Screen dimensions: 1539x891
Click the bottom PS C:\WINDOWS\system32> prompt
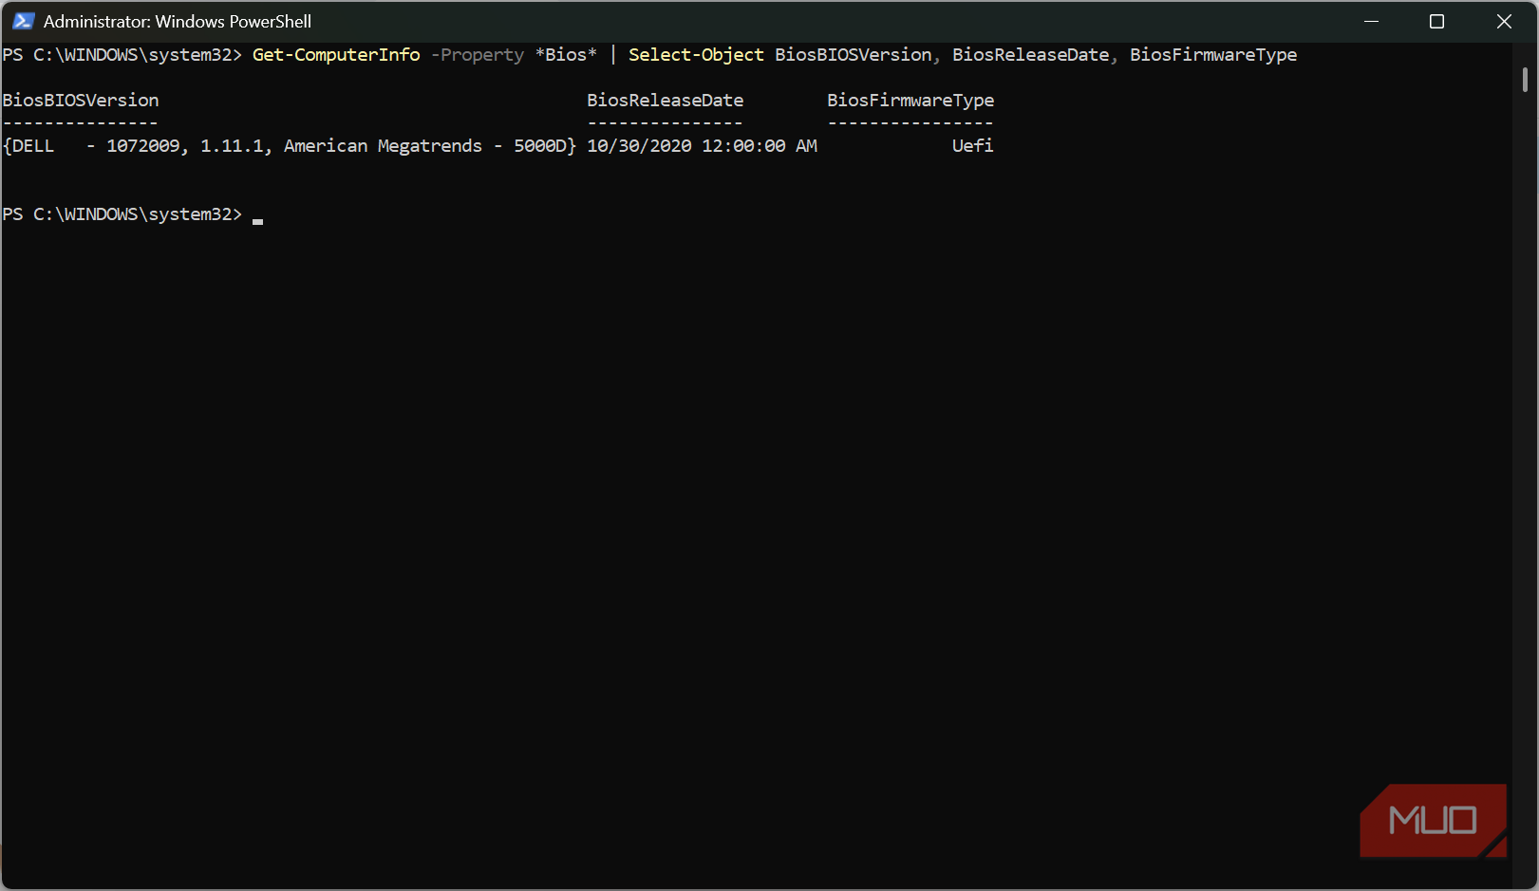[x=122, y=214]
